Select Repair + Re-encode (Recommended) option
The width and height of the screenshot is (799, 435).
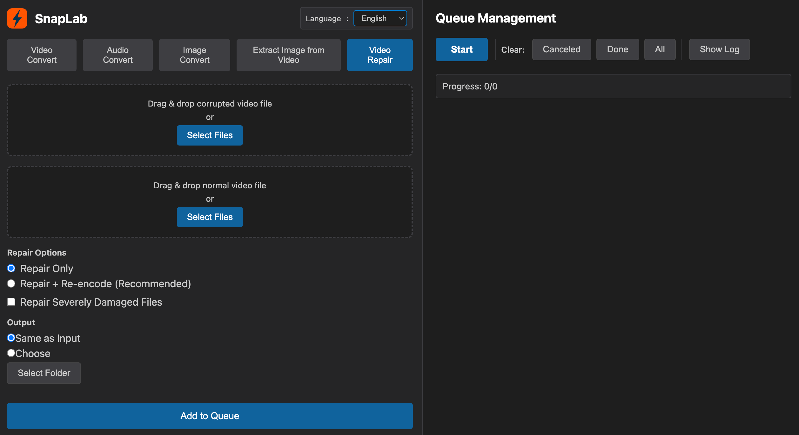(11, 283)
